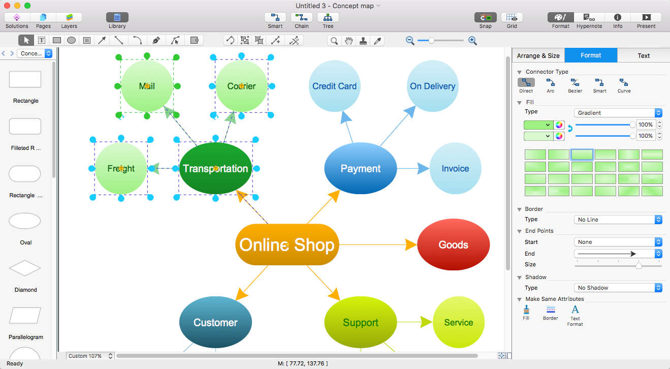This screenshot has height=369, width=670.
Task: Select the hand pan tool
Action: 348,41
